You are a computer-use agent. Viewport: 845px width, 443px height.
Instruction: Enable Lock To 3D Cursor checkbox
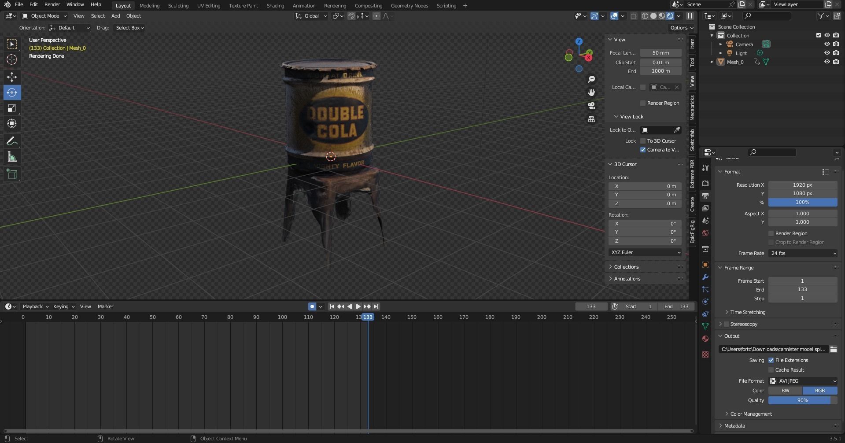(x=643, y=141)
